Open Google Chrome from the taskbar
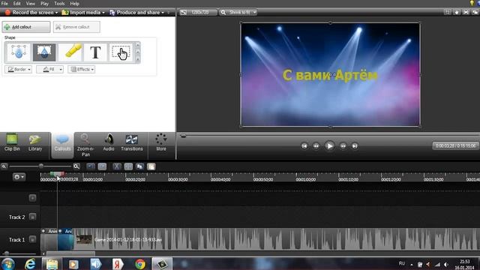Image resolution: width=480 pixels, height=270 pixels. click(140, 264)
